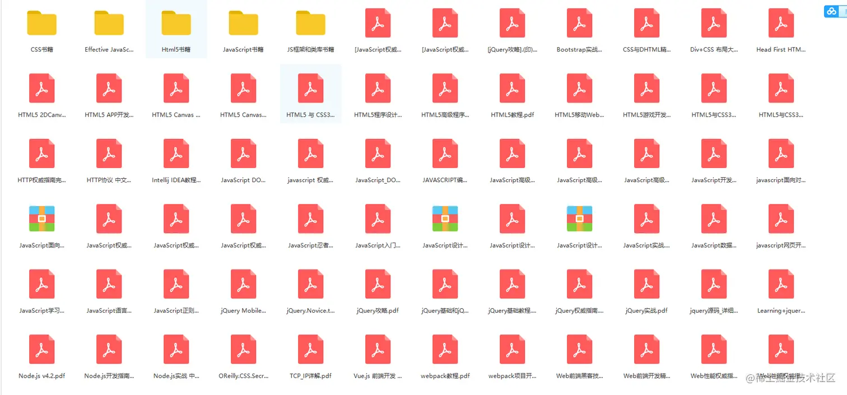Select the jQuery Mobile... PDF icon
Viewport: 847px width, 395px height.
pyautogui.click(x=244, y=284)
